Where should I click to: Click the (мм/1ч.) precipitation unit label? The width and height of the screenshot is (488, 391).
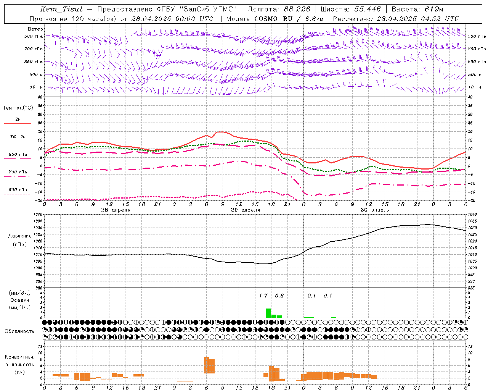pyautogui.click(x=20, y=307)
